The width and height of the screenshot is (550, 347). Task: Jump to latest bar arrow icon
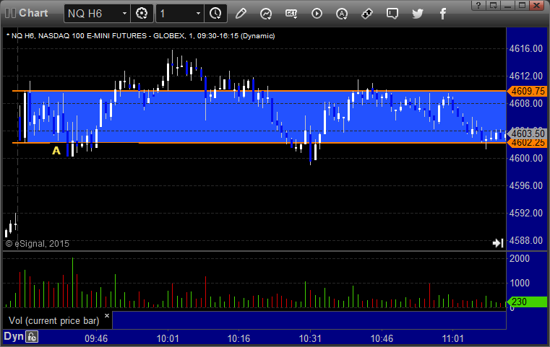(x=498, y=243)
